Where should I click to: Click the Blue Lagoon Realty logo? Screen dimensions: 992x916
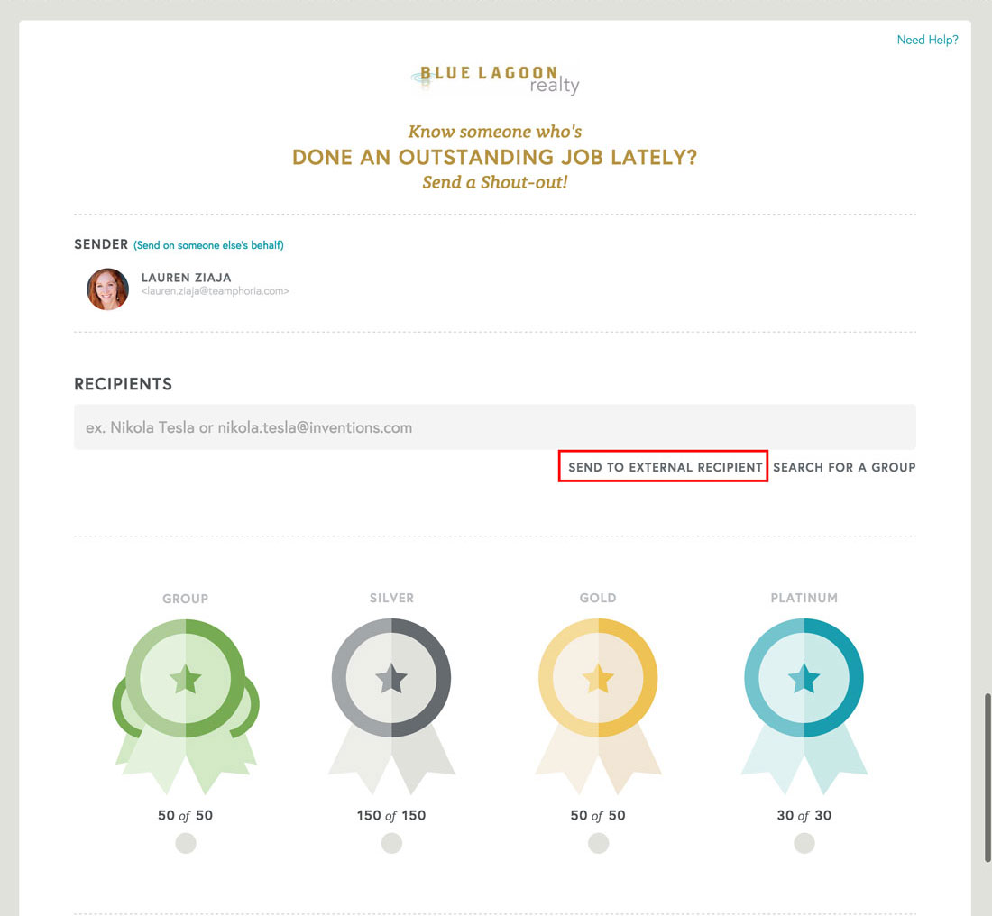[495, 79]
